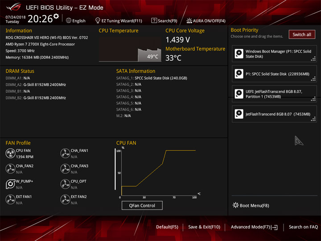
Task: Click the CPU_OPT fan icon
Action: 65,184
